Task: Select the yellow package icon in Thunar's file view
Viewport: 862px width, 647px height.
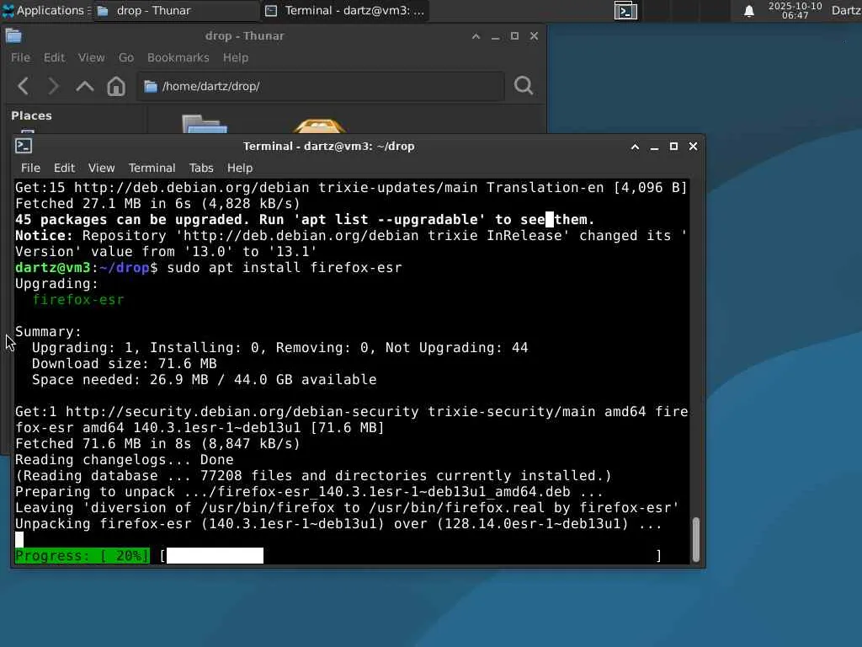Action: tap(319, 126)
